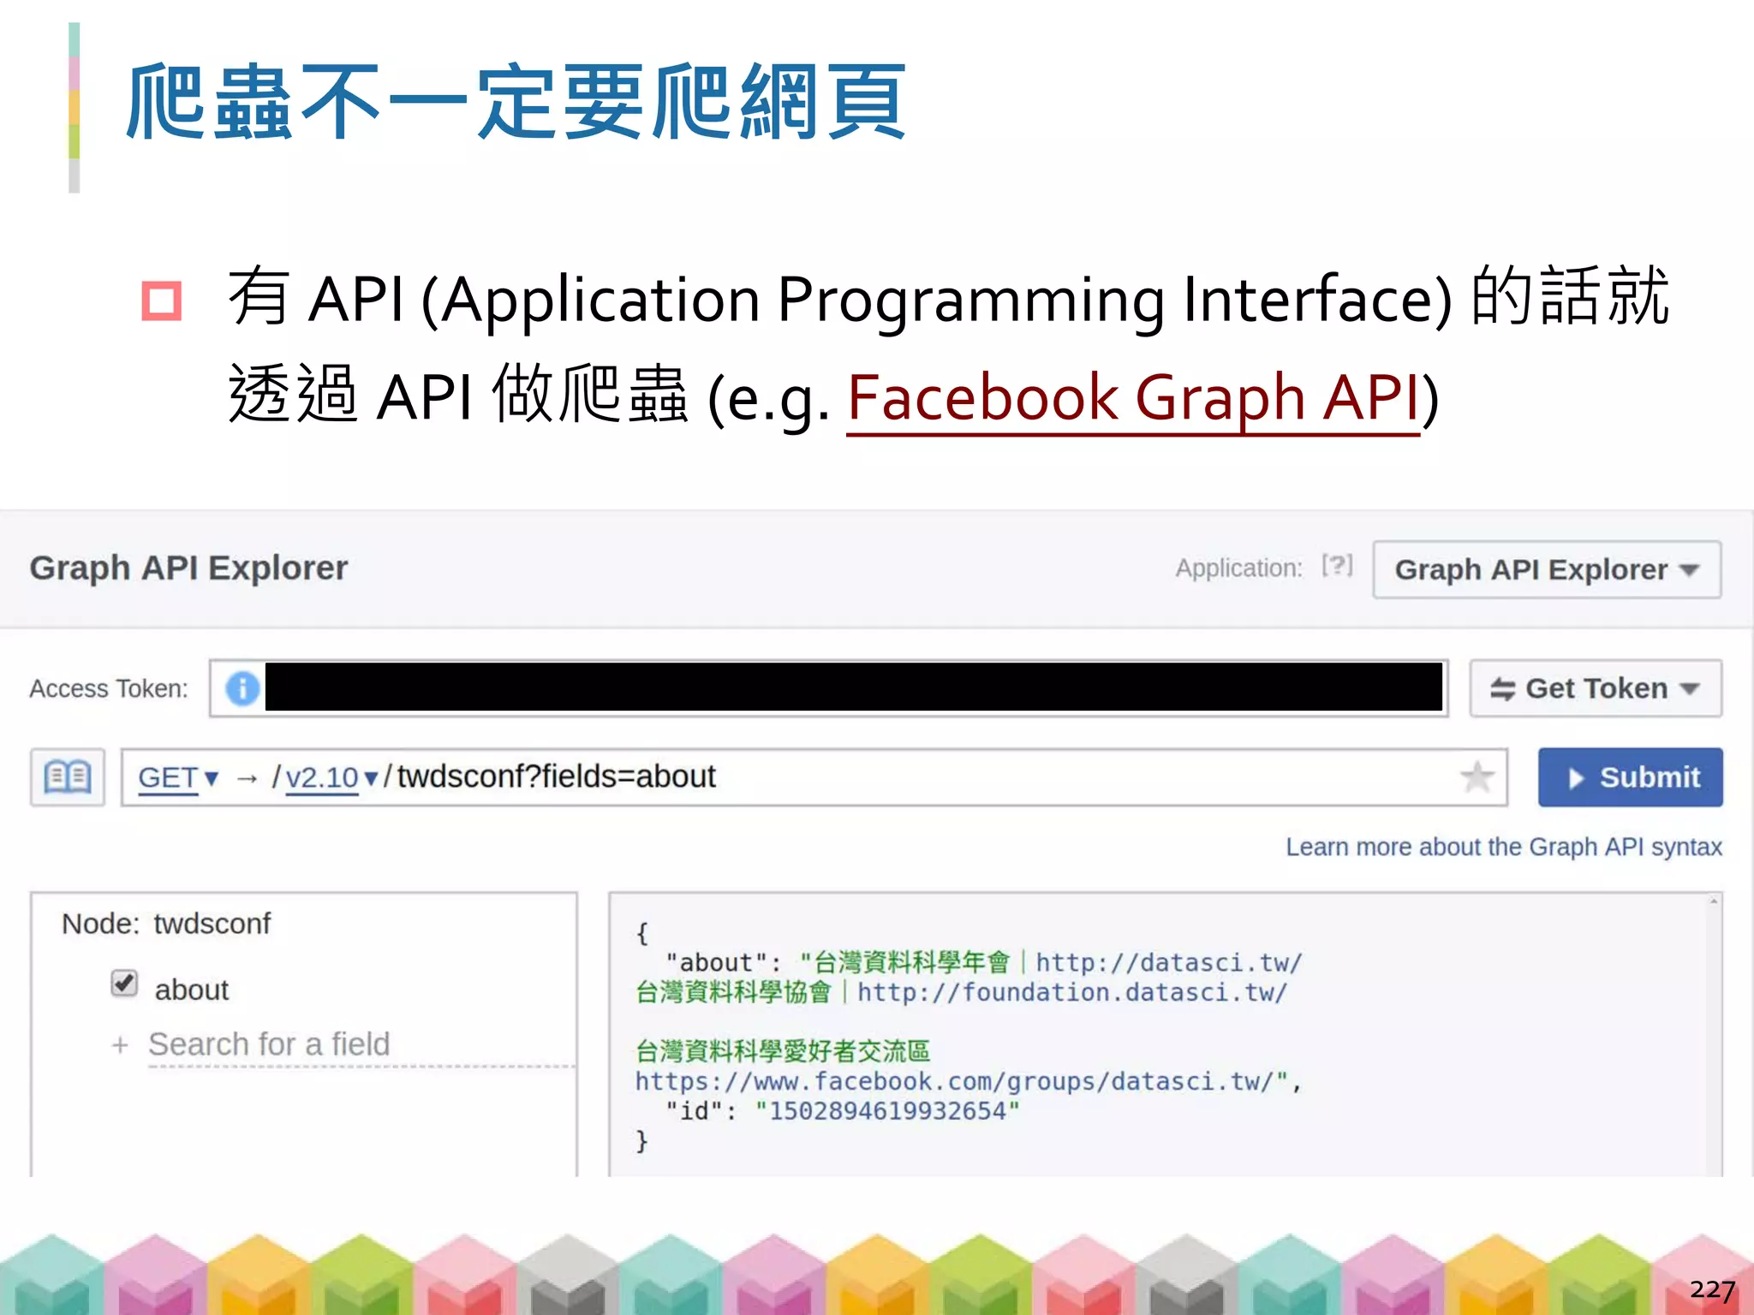The width and height of the screenshot is (1754, 1315).
Task: Click the play arrow on Submit
Action: (1576, 778)
